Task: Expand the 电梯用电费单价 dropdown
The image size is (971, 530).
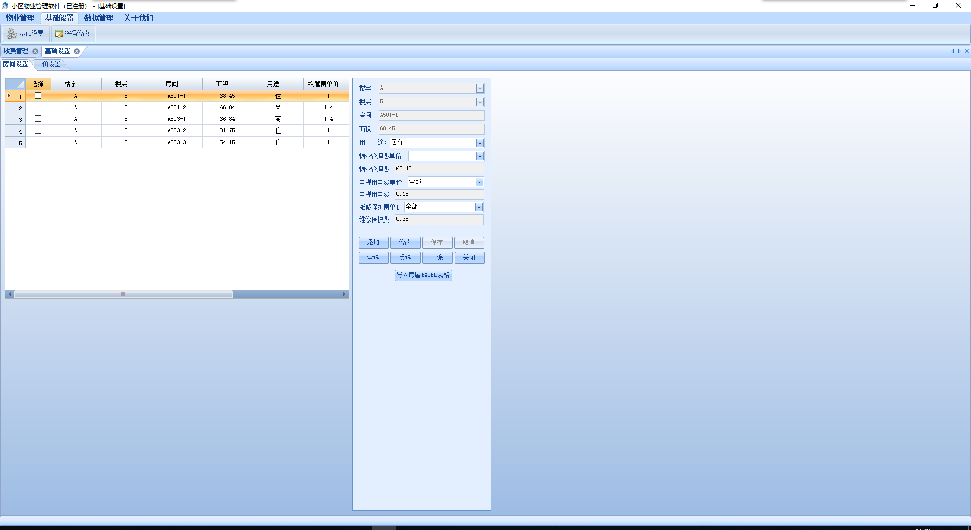Action: [x=479, y=182]
